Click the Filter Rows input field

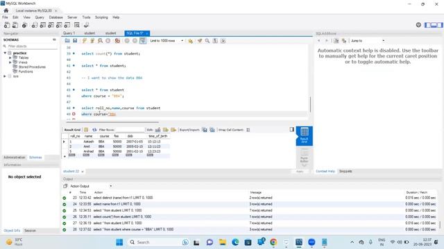pos(130,130)
